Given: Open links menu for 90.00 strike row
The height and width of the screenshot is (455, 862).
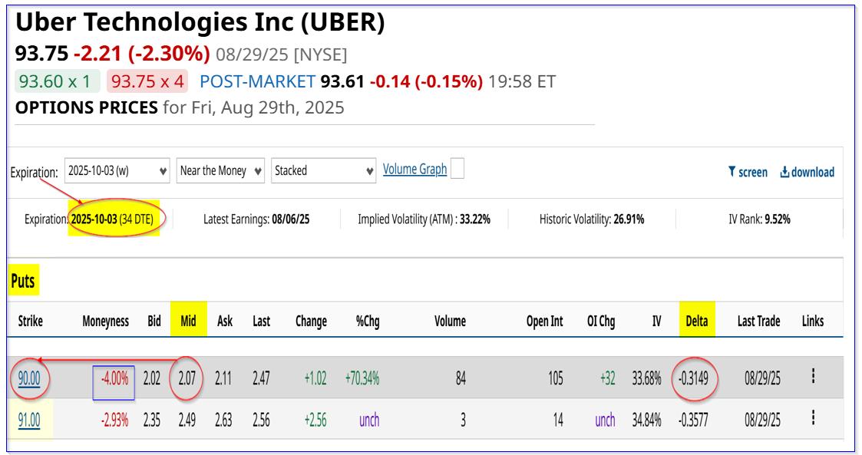Looking at the screenshot, I should click(812, 377).
